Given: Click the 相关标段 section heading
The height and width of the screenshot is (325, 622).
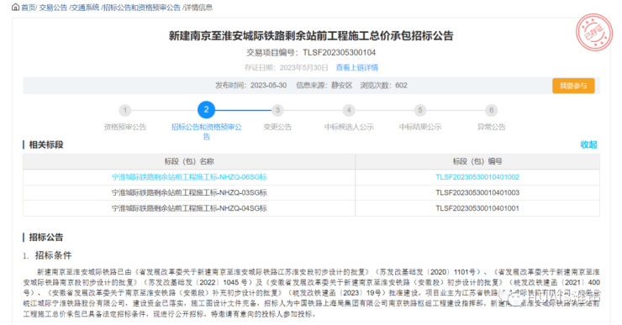Looking at the screenshot, I should point(46,144).
